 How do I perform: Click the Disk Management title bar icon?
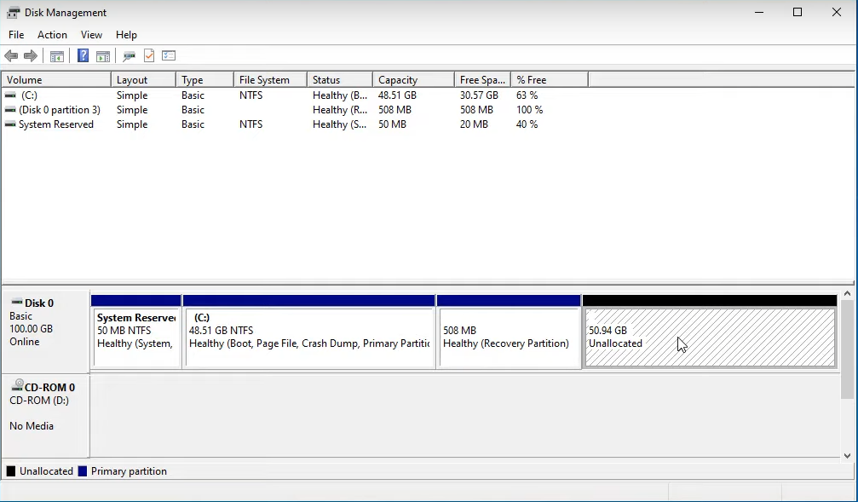(x=13, y=12)
